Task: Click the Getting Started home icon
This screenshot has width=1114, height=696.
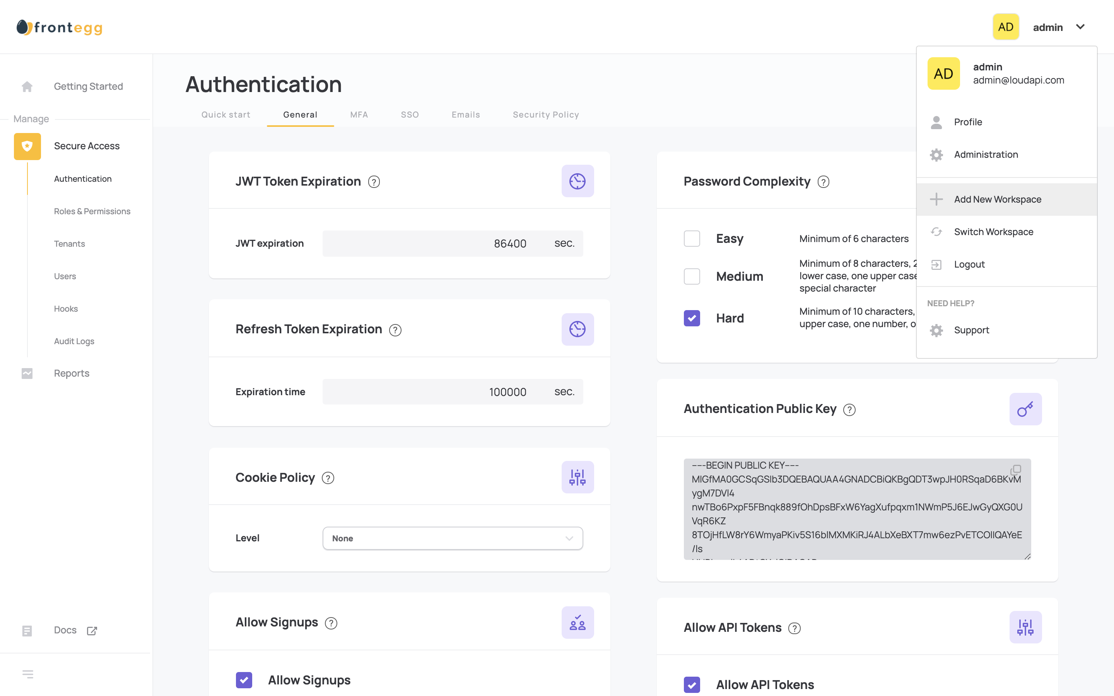Action: 27,87
